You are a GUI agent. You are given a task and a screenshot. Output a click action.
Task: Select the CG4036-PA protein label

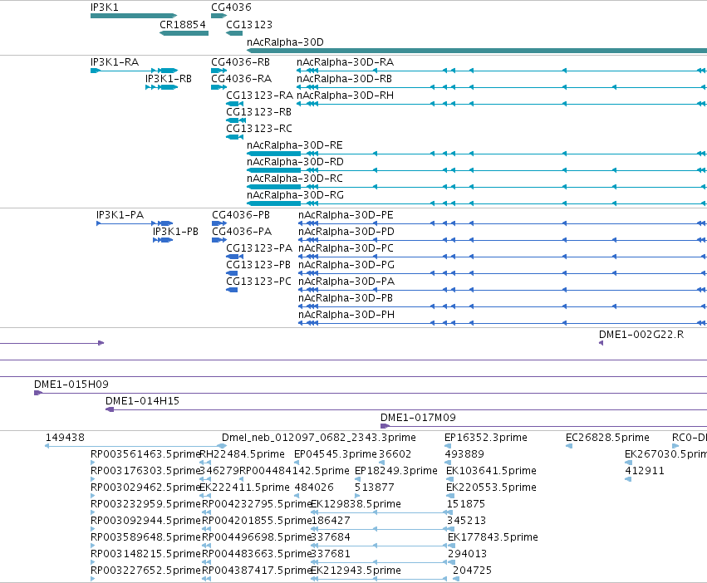(x=242, y=232)
